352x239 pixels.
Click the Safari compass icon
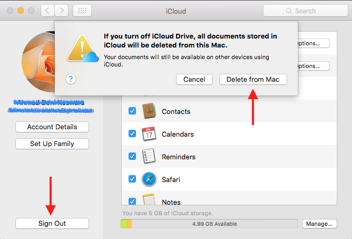149,179
